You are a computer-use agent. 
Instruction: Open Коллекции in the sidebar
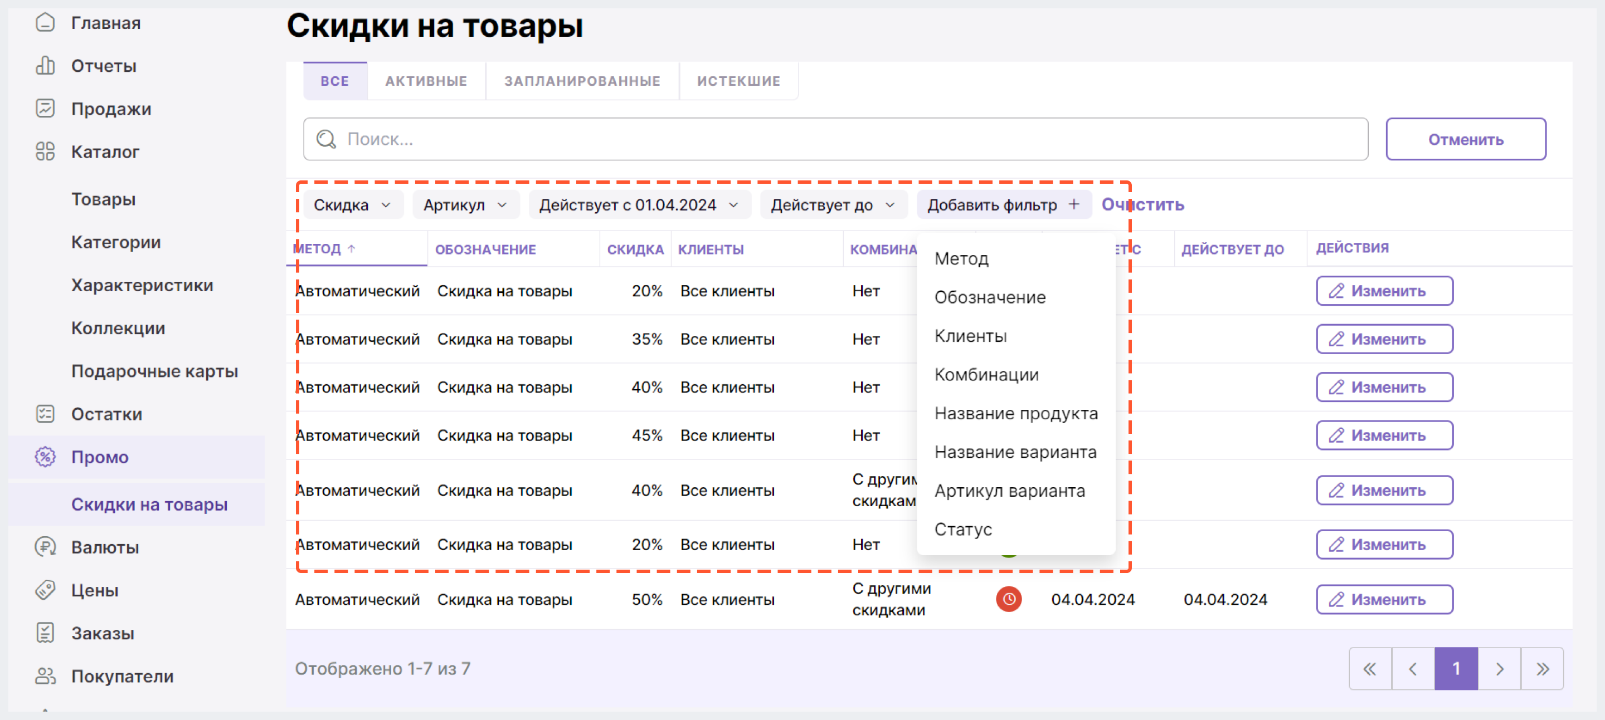[x=118, y=328]
